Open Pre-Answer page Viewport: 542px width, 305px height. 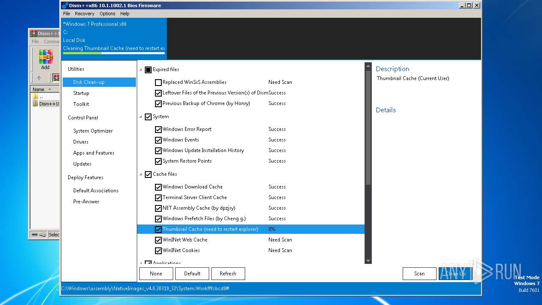(x=86, y=202)
